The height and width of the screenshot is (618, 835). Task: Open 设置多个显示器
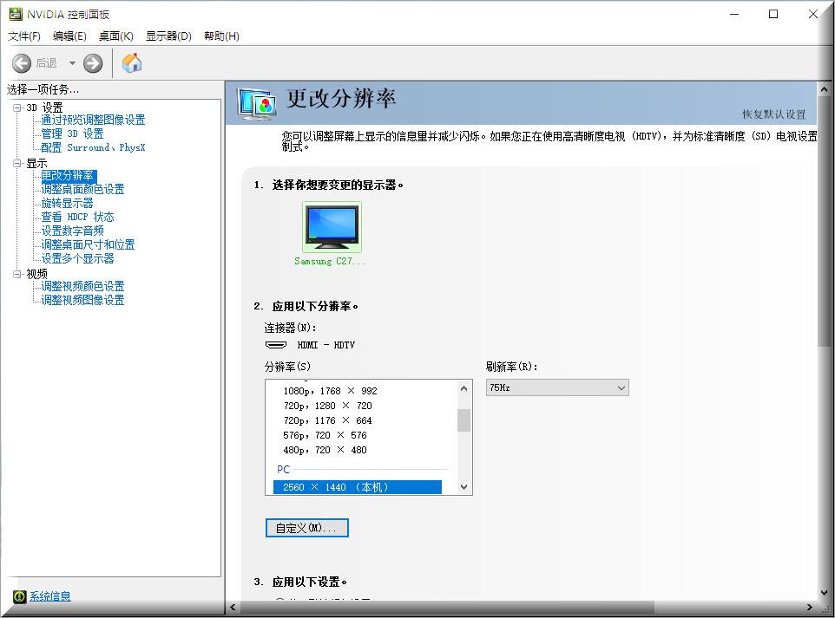[78, 258]
